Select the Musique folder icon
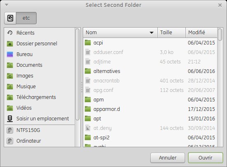 pos(10,87)
